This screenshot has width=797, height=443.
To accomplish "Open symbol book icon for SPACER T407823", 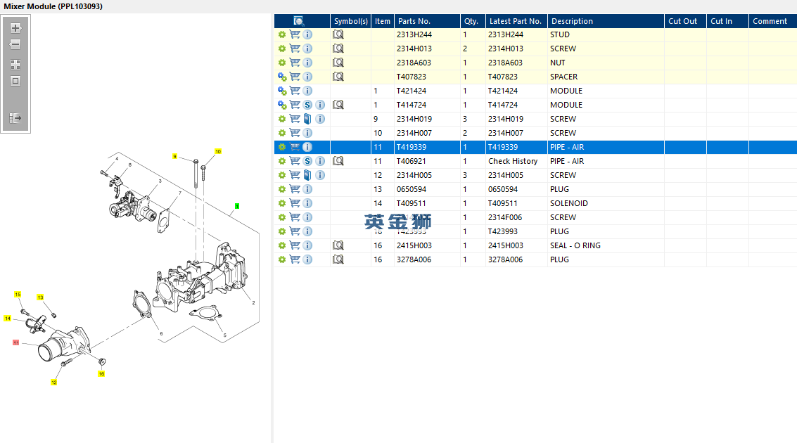I will point(338,76).
